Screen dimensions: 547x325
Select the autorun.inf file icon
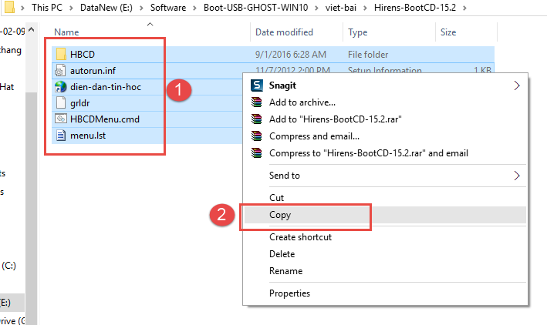[x=62, y=70]
